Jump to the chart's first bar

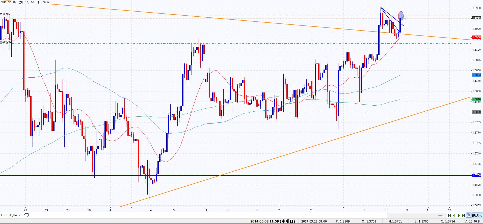[449, 215]
